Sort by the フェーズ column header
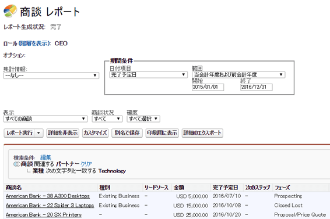 tap(282, 188)
